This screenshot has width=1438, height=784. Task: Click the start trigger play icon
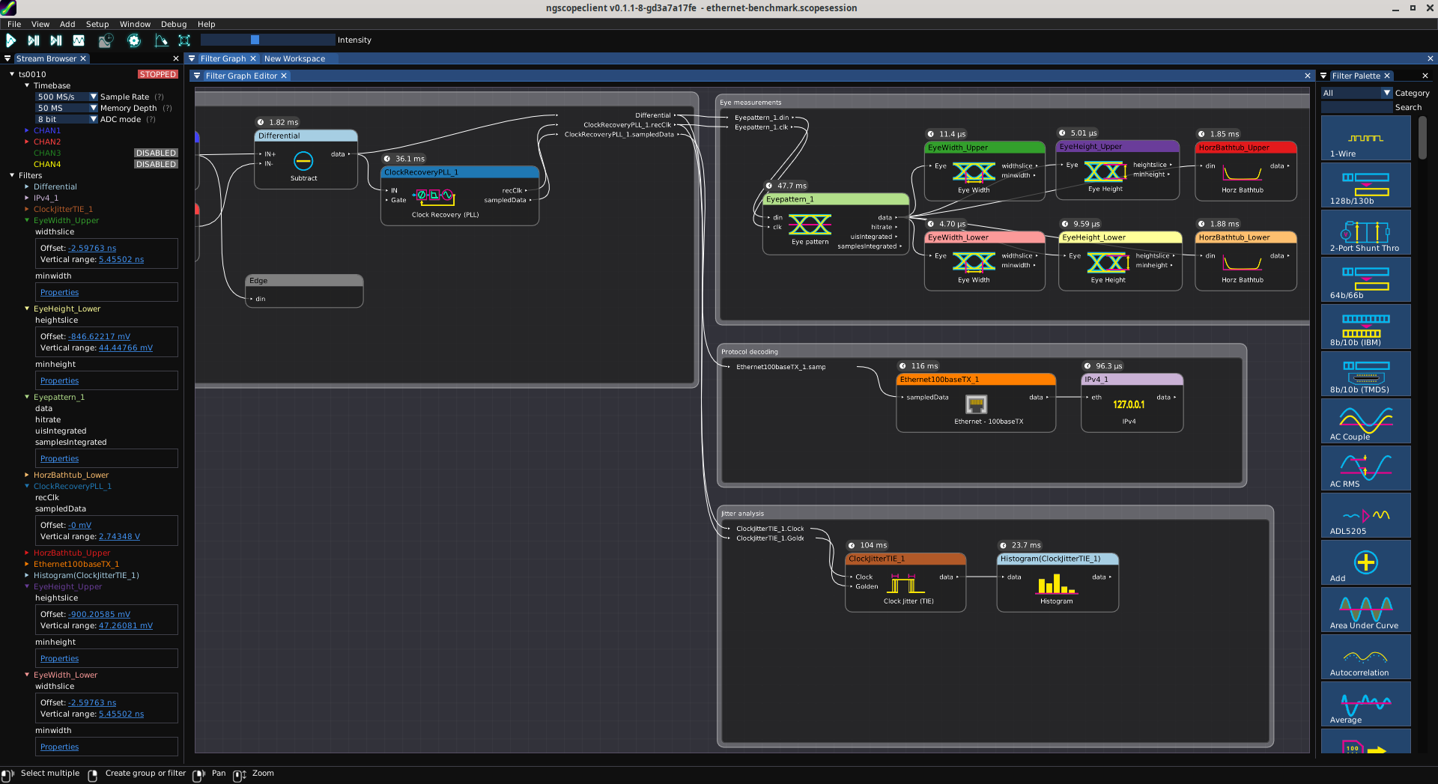(11, 40)
